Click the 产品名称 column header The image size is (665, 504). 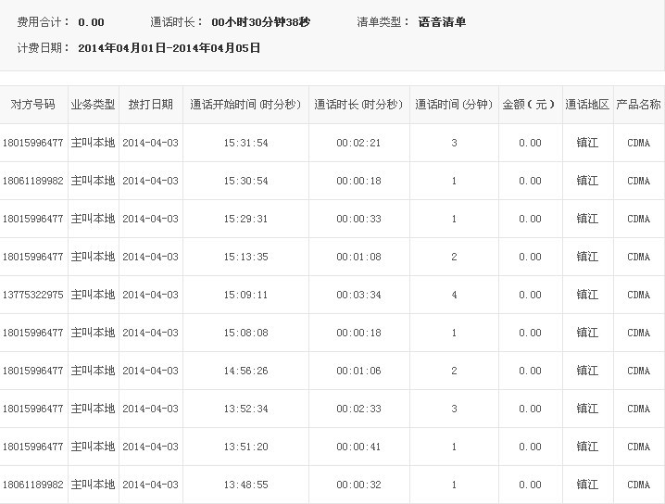[x=638, y=104]
